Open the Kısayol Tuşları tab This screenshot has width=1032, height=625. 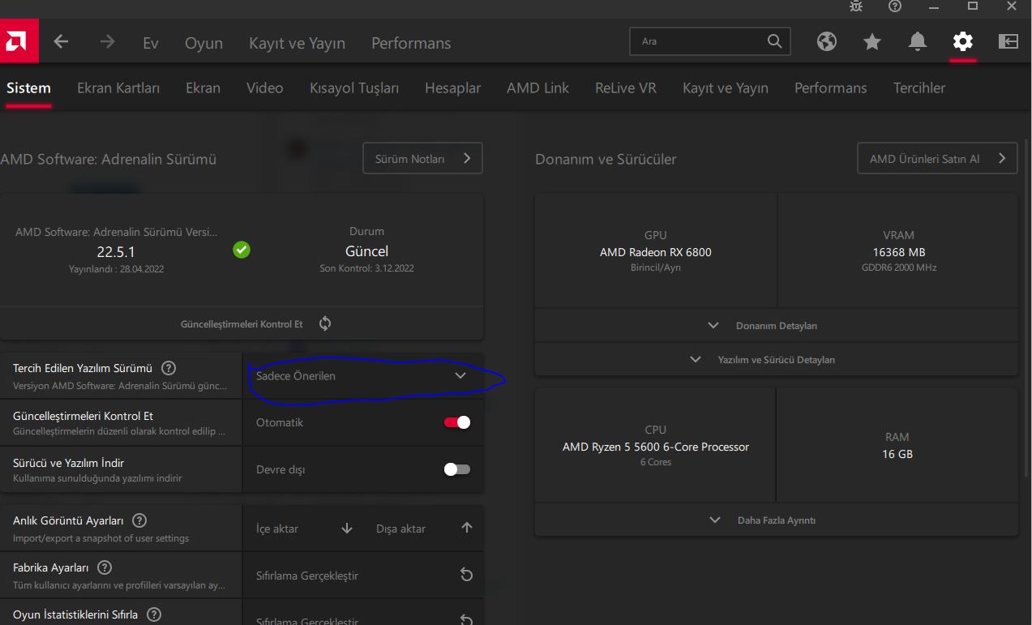click(x=354, y=88)
